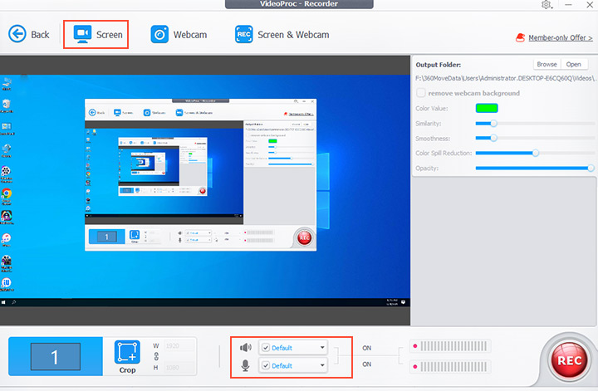The image size is (598, 391).
Task: Click the microphone audio icon
Action: point(246,365)
